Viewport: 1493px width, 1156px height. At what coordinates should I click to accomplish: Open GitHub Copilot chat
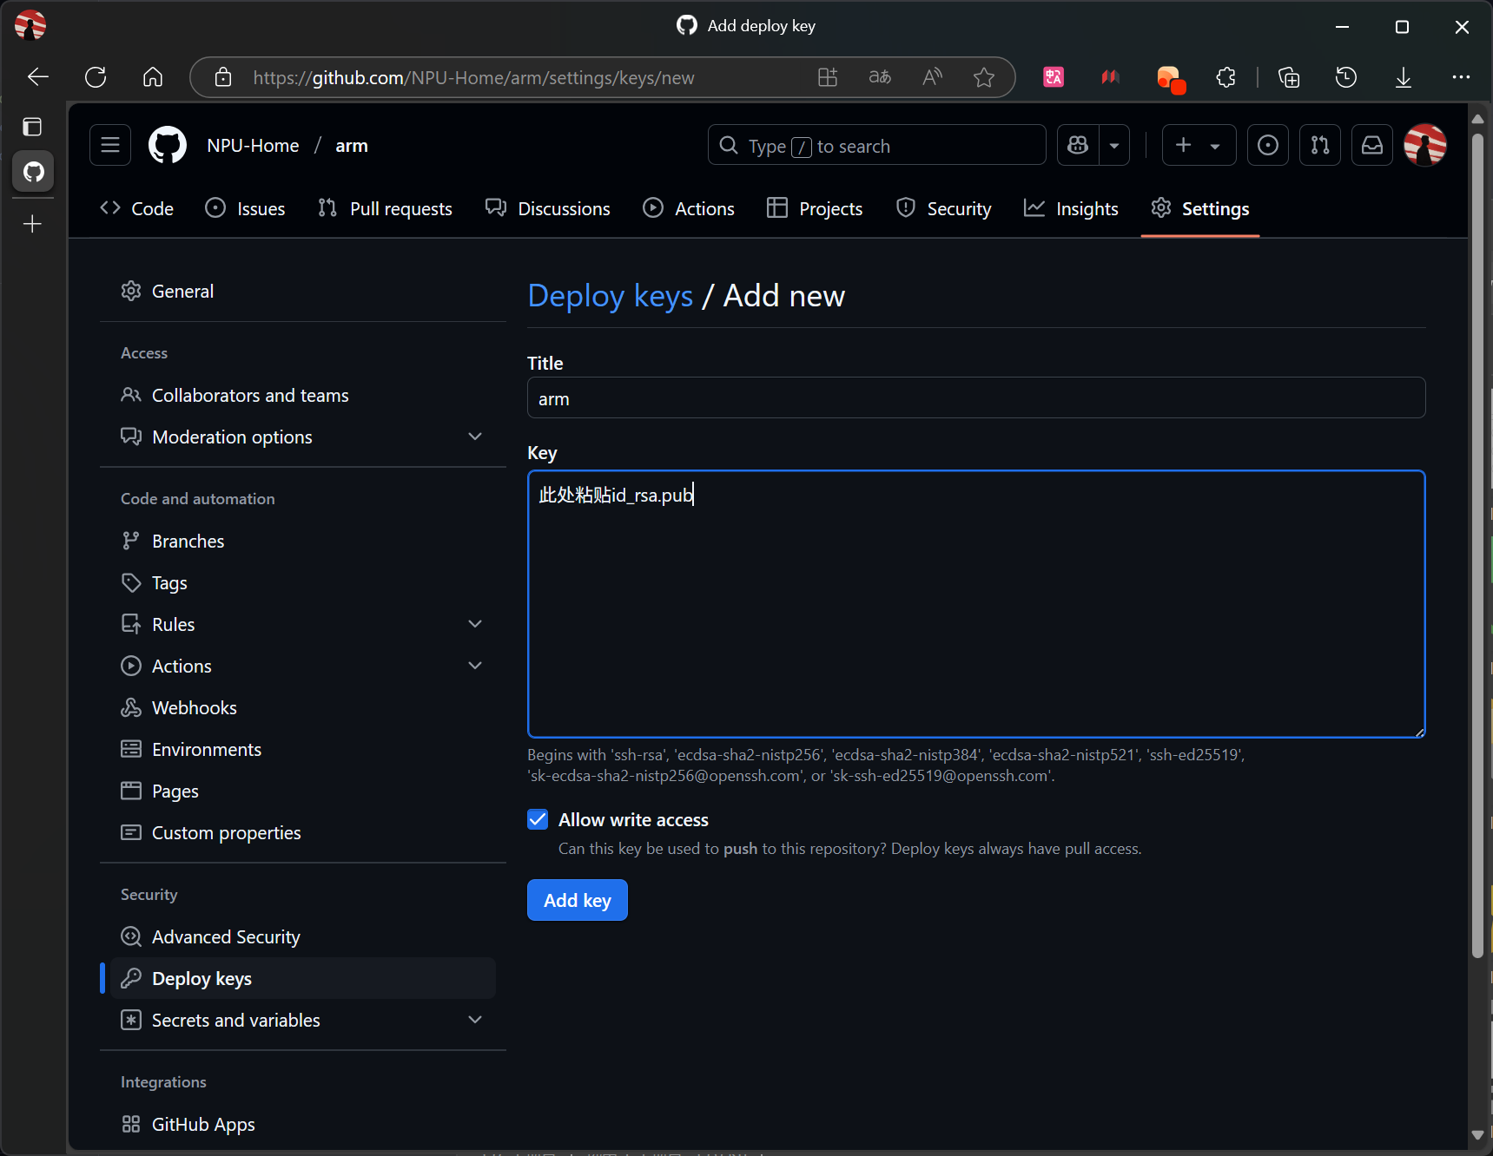point(1078,145)
